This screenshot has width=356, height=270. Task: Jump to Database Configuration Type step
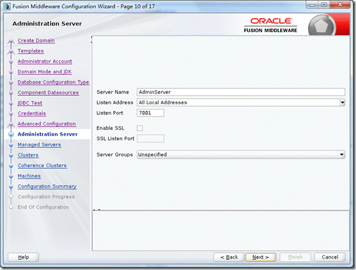tap(53, 82)
